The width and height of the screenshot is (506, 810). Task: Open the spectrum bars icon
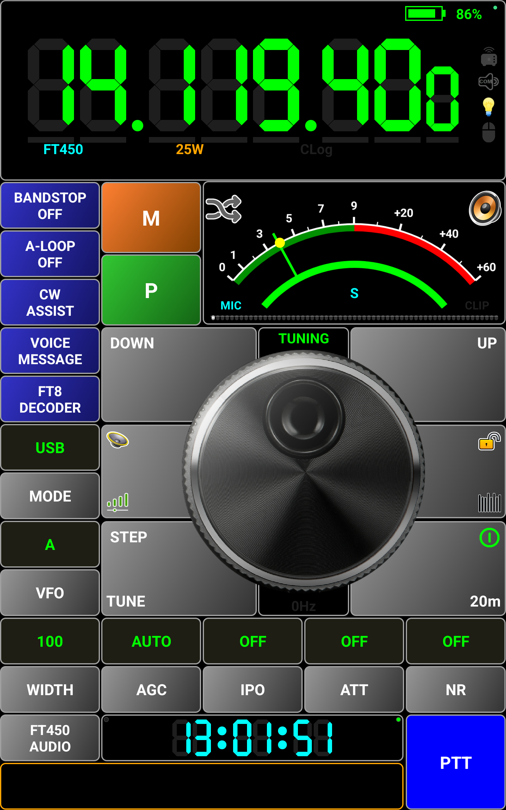click(x=489, y=502)
